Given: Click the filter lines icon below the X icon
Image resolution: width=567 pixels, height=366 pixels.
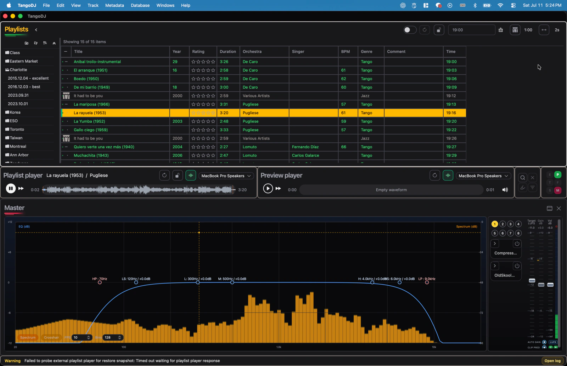Looking at the screenshot, I should point(532,188).
